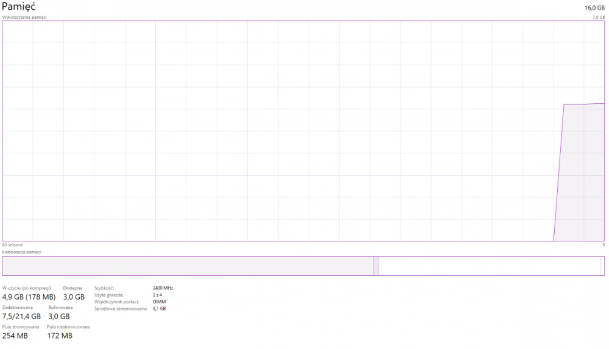Image resolution: width=609 pixels, height=349 pixels.
Task: Click the Sprzętowa zarezerwowana 8,1 GB value
Action: click(x=159, y=309)
